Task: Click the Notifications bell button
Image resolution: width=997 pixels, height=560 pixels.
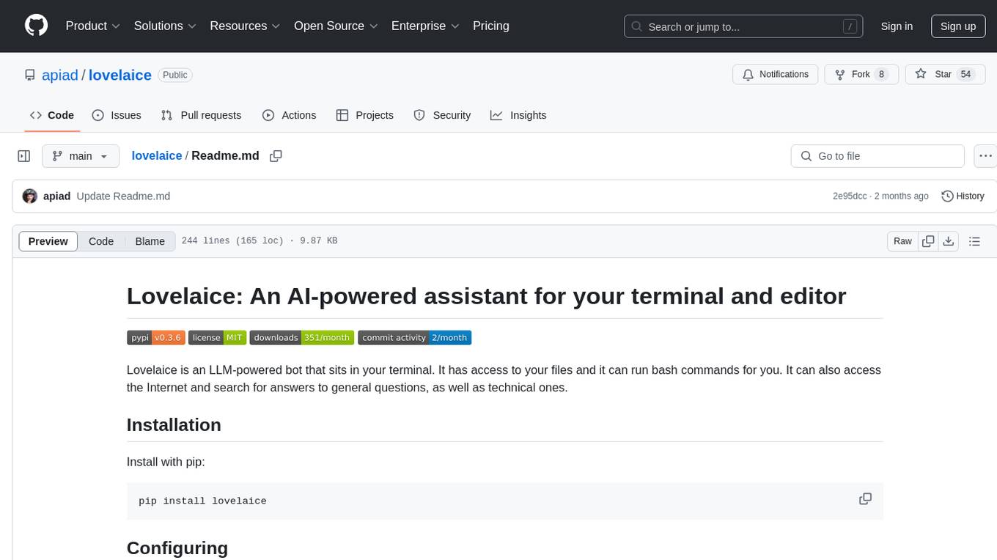Action: click(x=776, y=74)
